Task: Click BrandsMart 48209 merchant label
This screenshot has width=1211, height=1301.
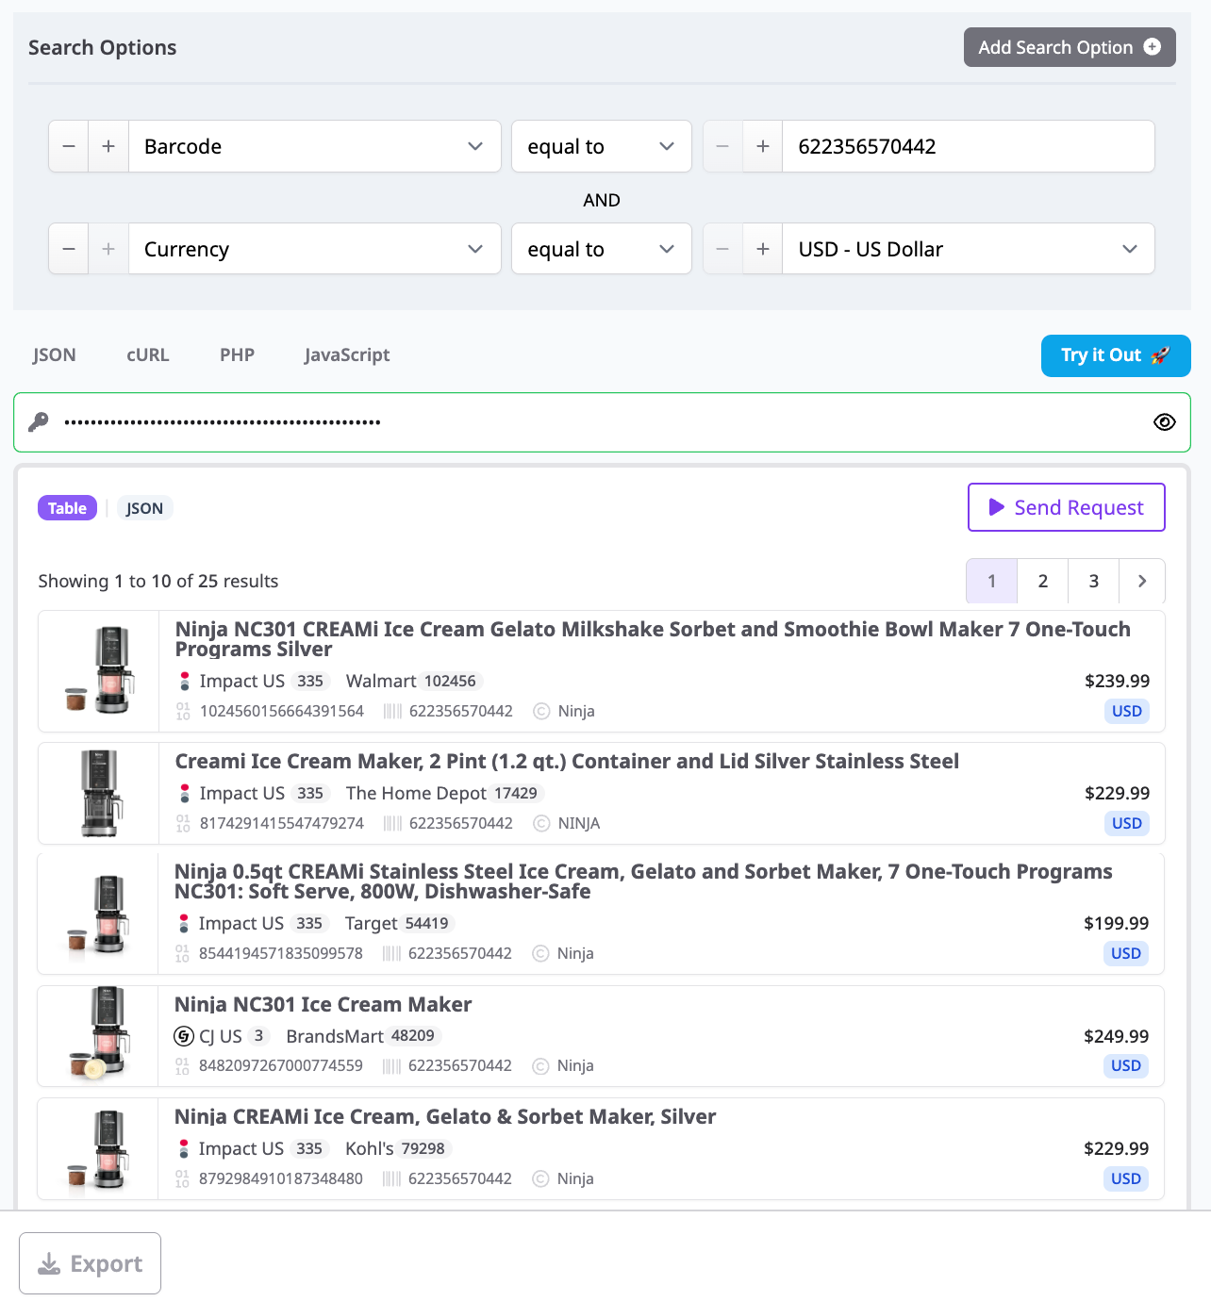Action: tap(363, 1036)
